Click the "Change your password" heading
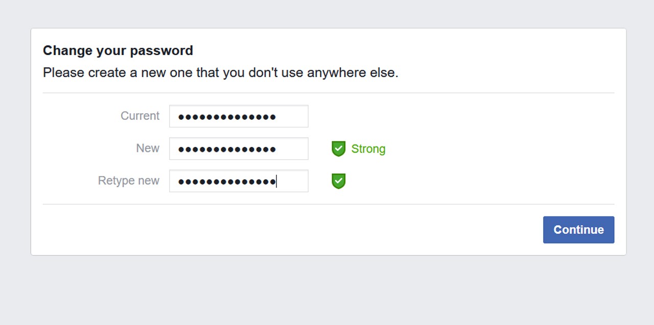 [118, 51]
